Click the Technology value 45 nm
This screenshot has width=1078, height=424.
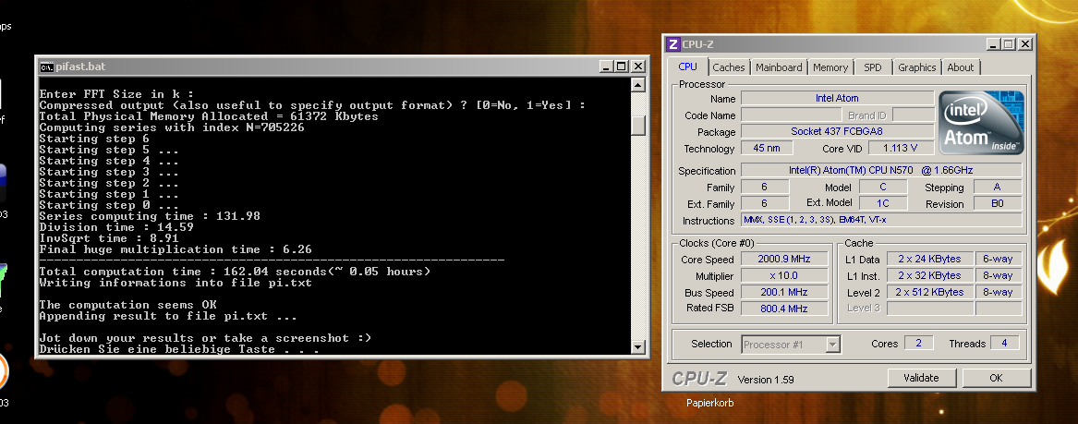(x=767, y=149)
